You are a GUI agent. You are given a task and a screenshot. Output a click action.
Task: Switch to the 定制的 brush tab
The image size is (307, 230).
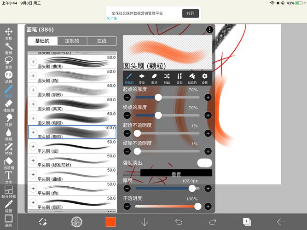pyautogui.click(x=72, y=41)
